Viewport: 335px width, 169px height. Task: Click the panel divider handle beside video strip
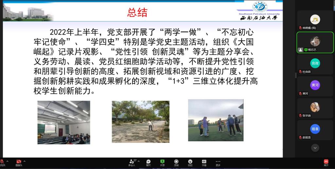click(296, 75)
